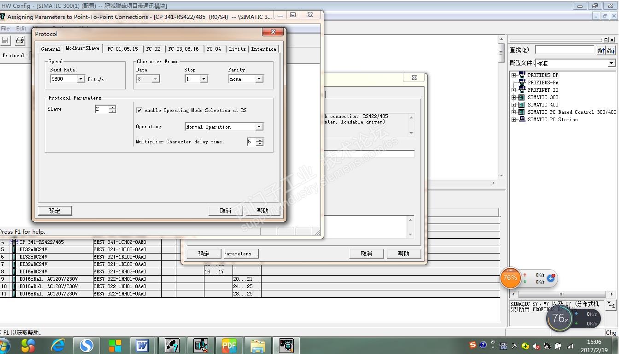629x354 pixels.
Task: Expand the PROFINET IO tree node
Action: [513, 90]
